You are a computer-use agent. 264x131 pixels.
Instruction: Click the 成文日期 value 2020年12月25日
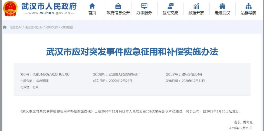[121, 81]
